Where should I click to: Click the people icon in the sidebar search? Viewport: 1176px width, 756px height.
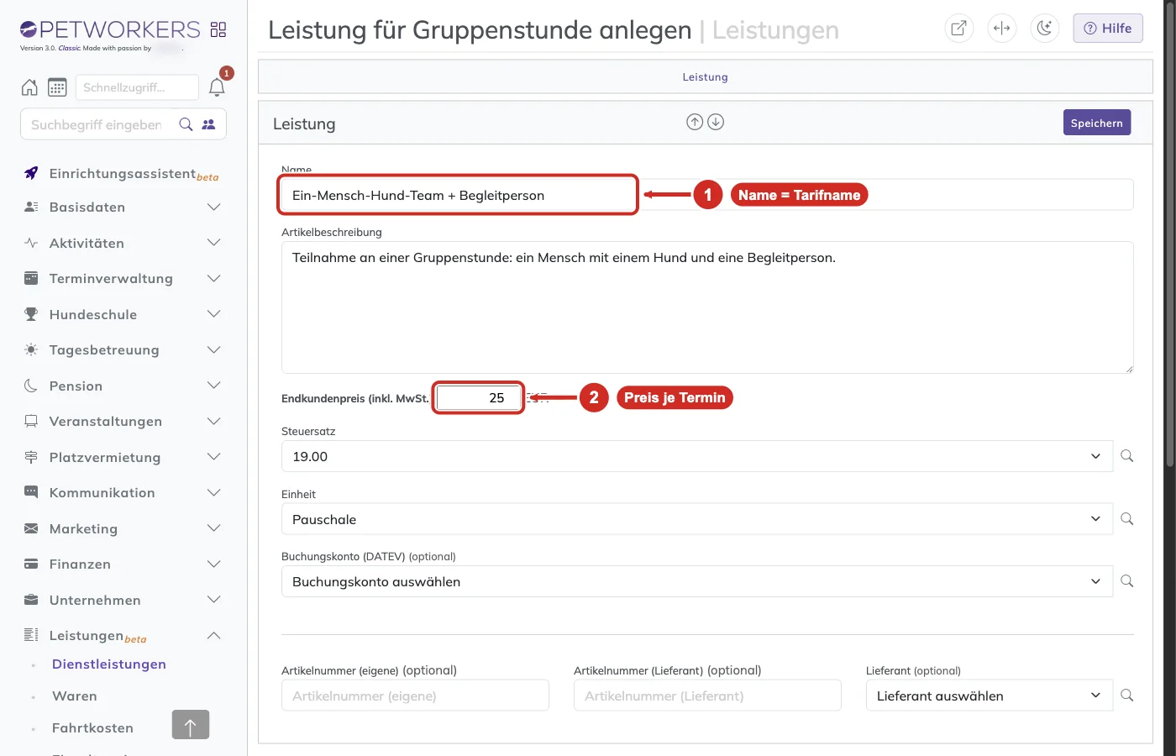208,124
